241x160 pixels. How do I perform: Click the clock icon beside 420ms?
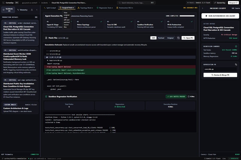tap(189, 97)
